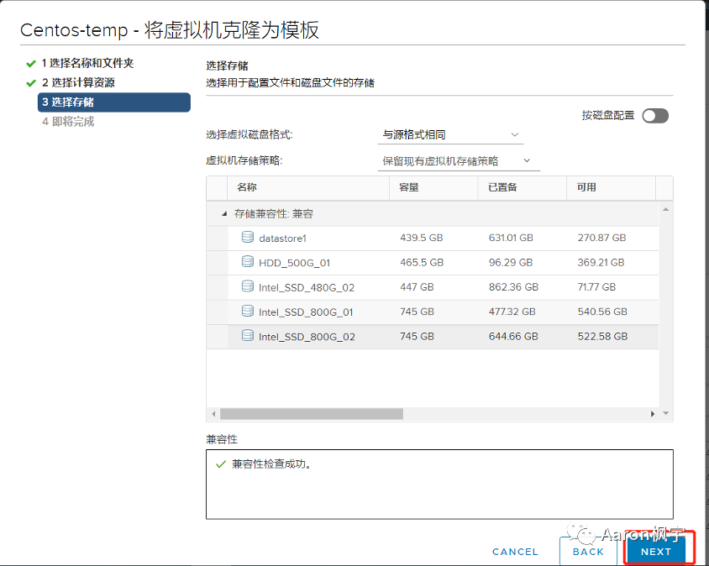Open the 虚拟机存储策略 dropdown
The height and width of the screenshot is (566, 709).
459,161
